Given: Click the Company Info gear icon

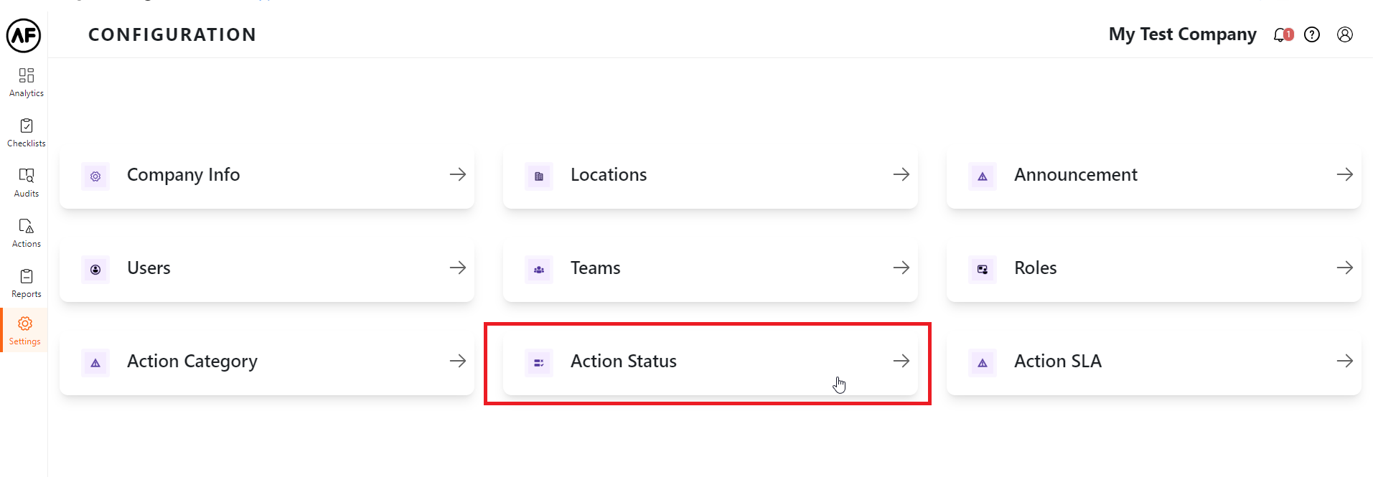Looking at the screenshot, I should tap(95, 176).
